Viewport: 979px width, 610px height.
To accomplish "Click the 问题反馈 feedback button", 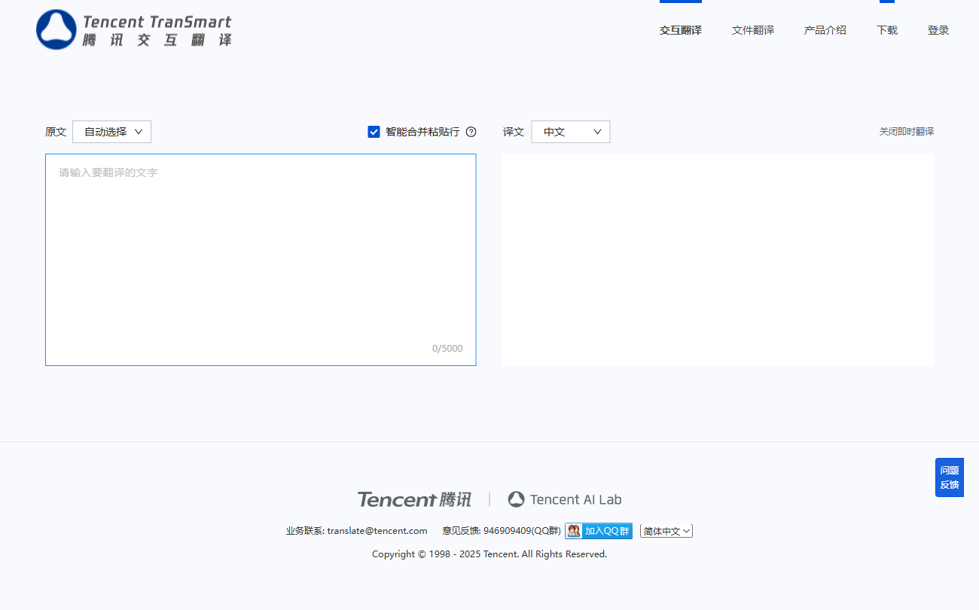I will pos(950,477).
